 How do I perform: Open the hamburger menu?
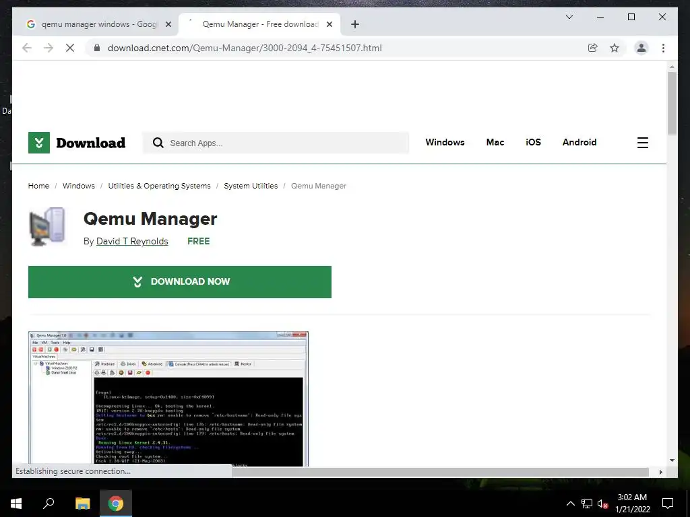coord(642,143)
